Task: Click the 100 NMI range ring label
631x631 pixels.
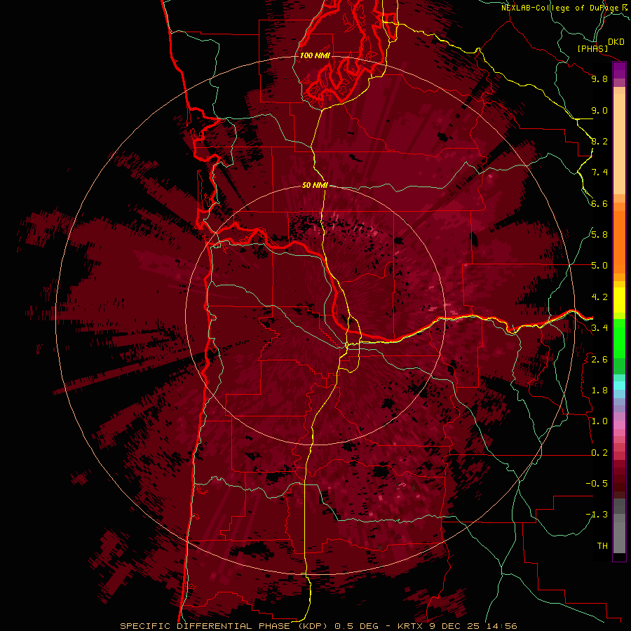Action: pyautogui.click(x=315, y=55)
